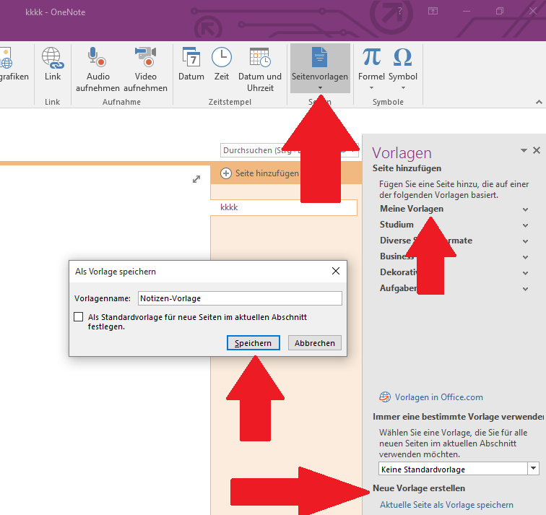The image size is (546, 515).
Task: Click Datum und Uhrzeit icon
Action: (x=260, y=58)
